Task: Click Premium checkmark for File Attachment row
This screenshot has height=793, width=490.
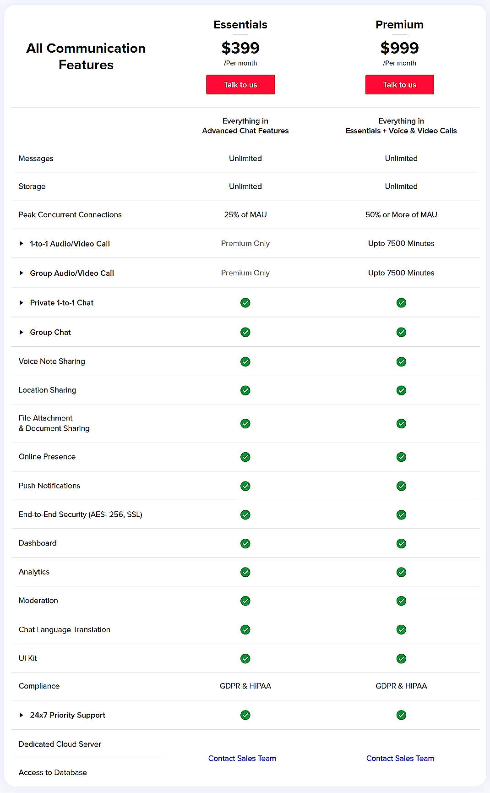Action: click(x=401, y=424)
